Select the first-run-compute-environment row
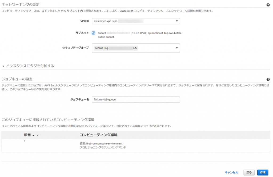Screen dimensions: 273x177 click(101, 143)
